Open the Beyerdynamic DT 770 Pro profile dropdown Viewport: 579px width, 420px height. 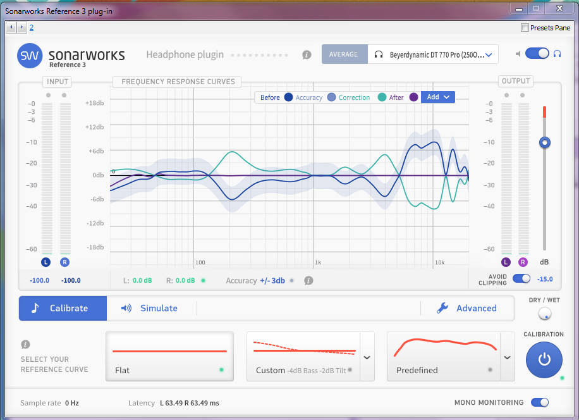[433, 54]
